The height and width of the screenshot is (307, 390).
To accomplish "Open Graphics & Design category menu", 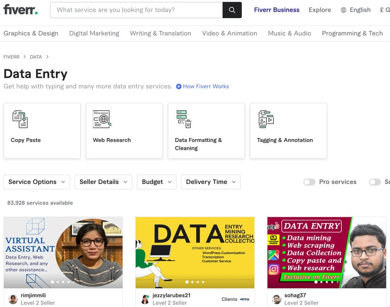I will 31,33.
